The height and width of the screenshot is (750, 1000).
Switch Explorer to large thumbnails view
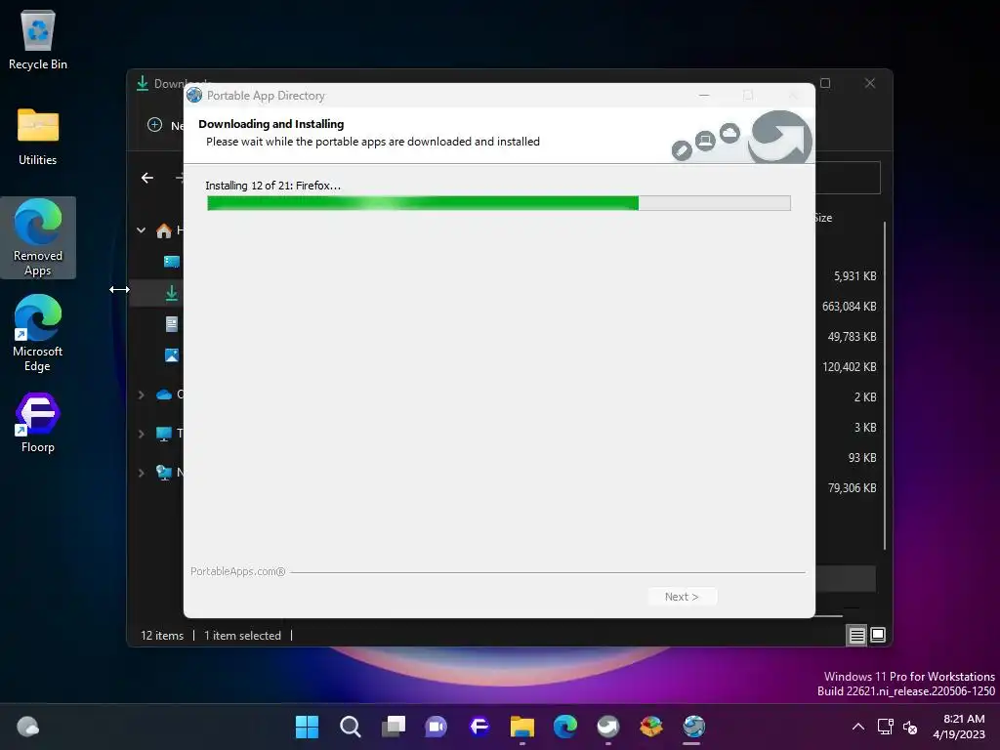click(878, 635)
